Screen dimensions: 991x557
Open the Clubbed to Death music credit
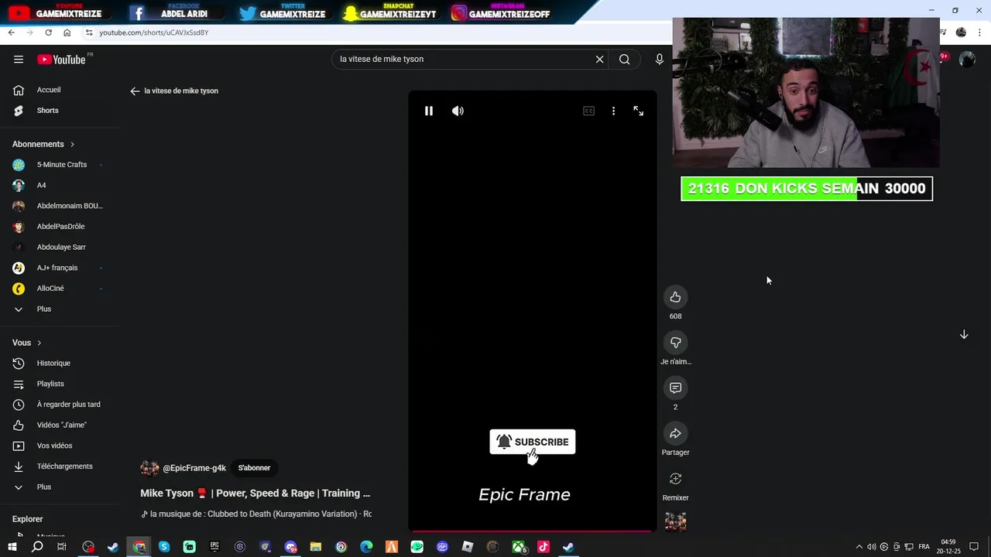click(x=256, y=514)
